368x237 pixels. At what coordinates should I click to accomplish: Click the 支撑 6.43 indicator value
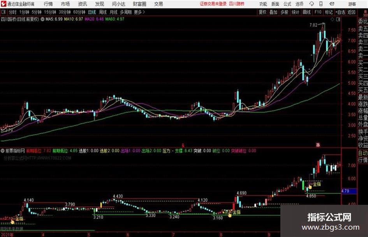click(183, 151)
